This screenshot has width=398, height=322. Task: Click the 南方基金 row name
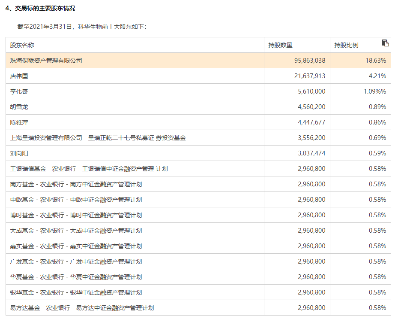click(76, 185)
